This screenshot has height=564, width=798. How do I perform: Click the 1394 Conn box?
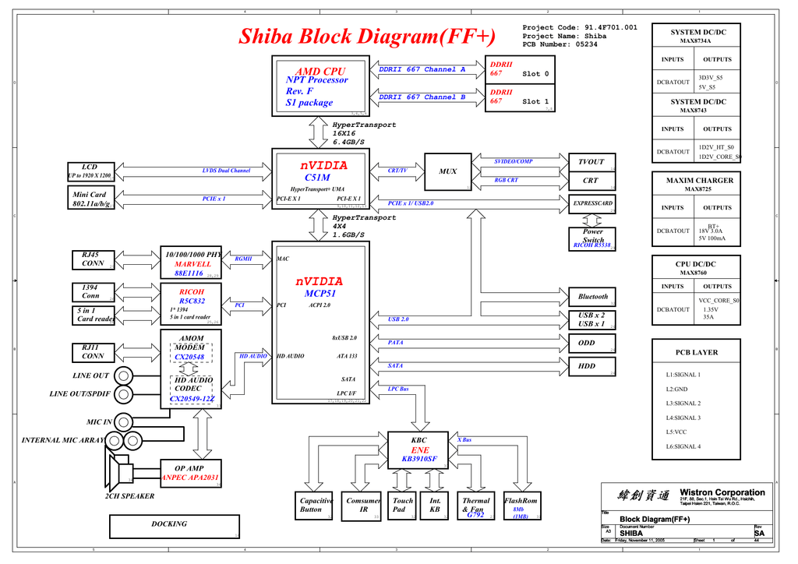coord(94,292)
